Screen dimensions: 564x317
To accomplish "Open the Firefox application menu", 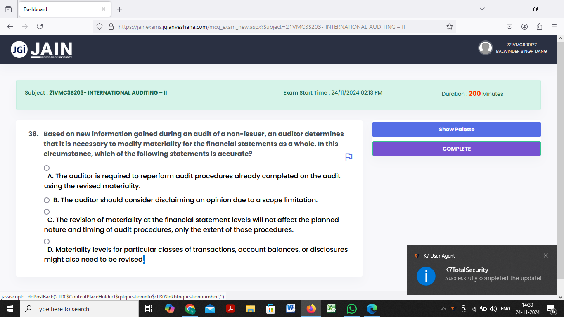I will (554, 26).
